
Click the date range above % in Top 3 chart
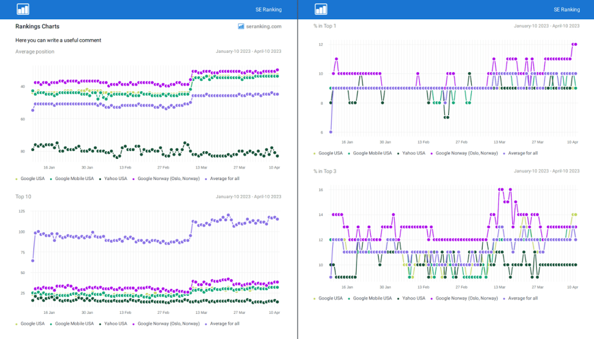point(546,171)
